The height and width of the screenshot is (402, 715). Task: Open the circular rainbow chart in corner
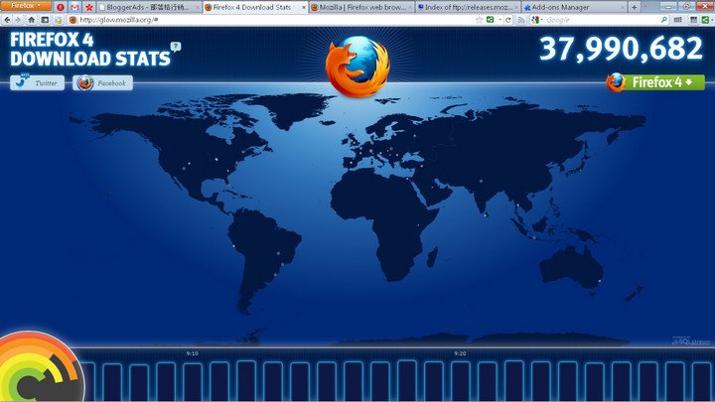pyautogui.click(x=40, y=367)
